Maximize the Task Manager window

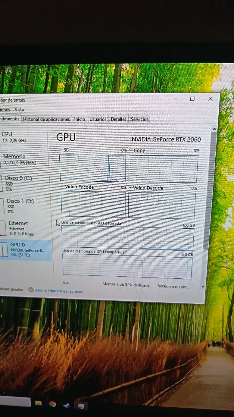pyautogui.click(x=192, y=99)
